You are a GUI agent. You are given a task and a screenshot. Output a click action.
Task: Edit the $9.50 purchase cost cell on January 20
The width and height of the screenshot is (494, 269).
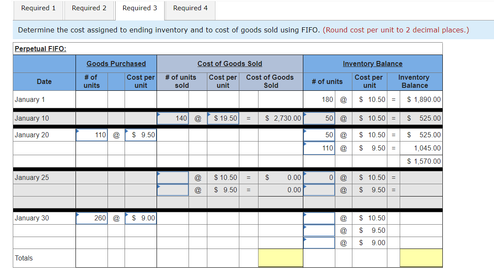coord(141,134)
